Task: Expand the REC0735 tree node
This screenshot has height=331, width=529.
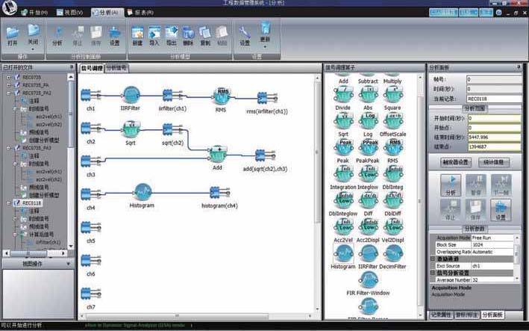Action: tap(8, 77)
